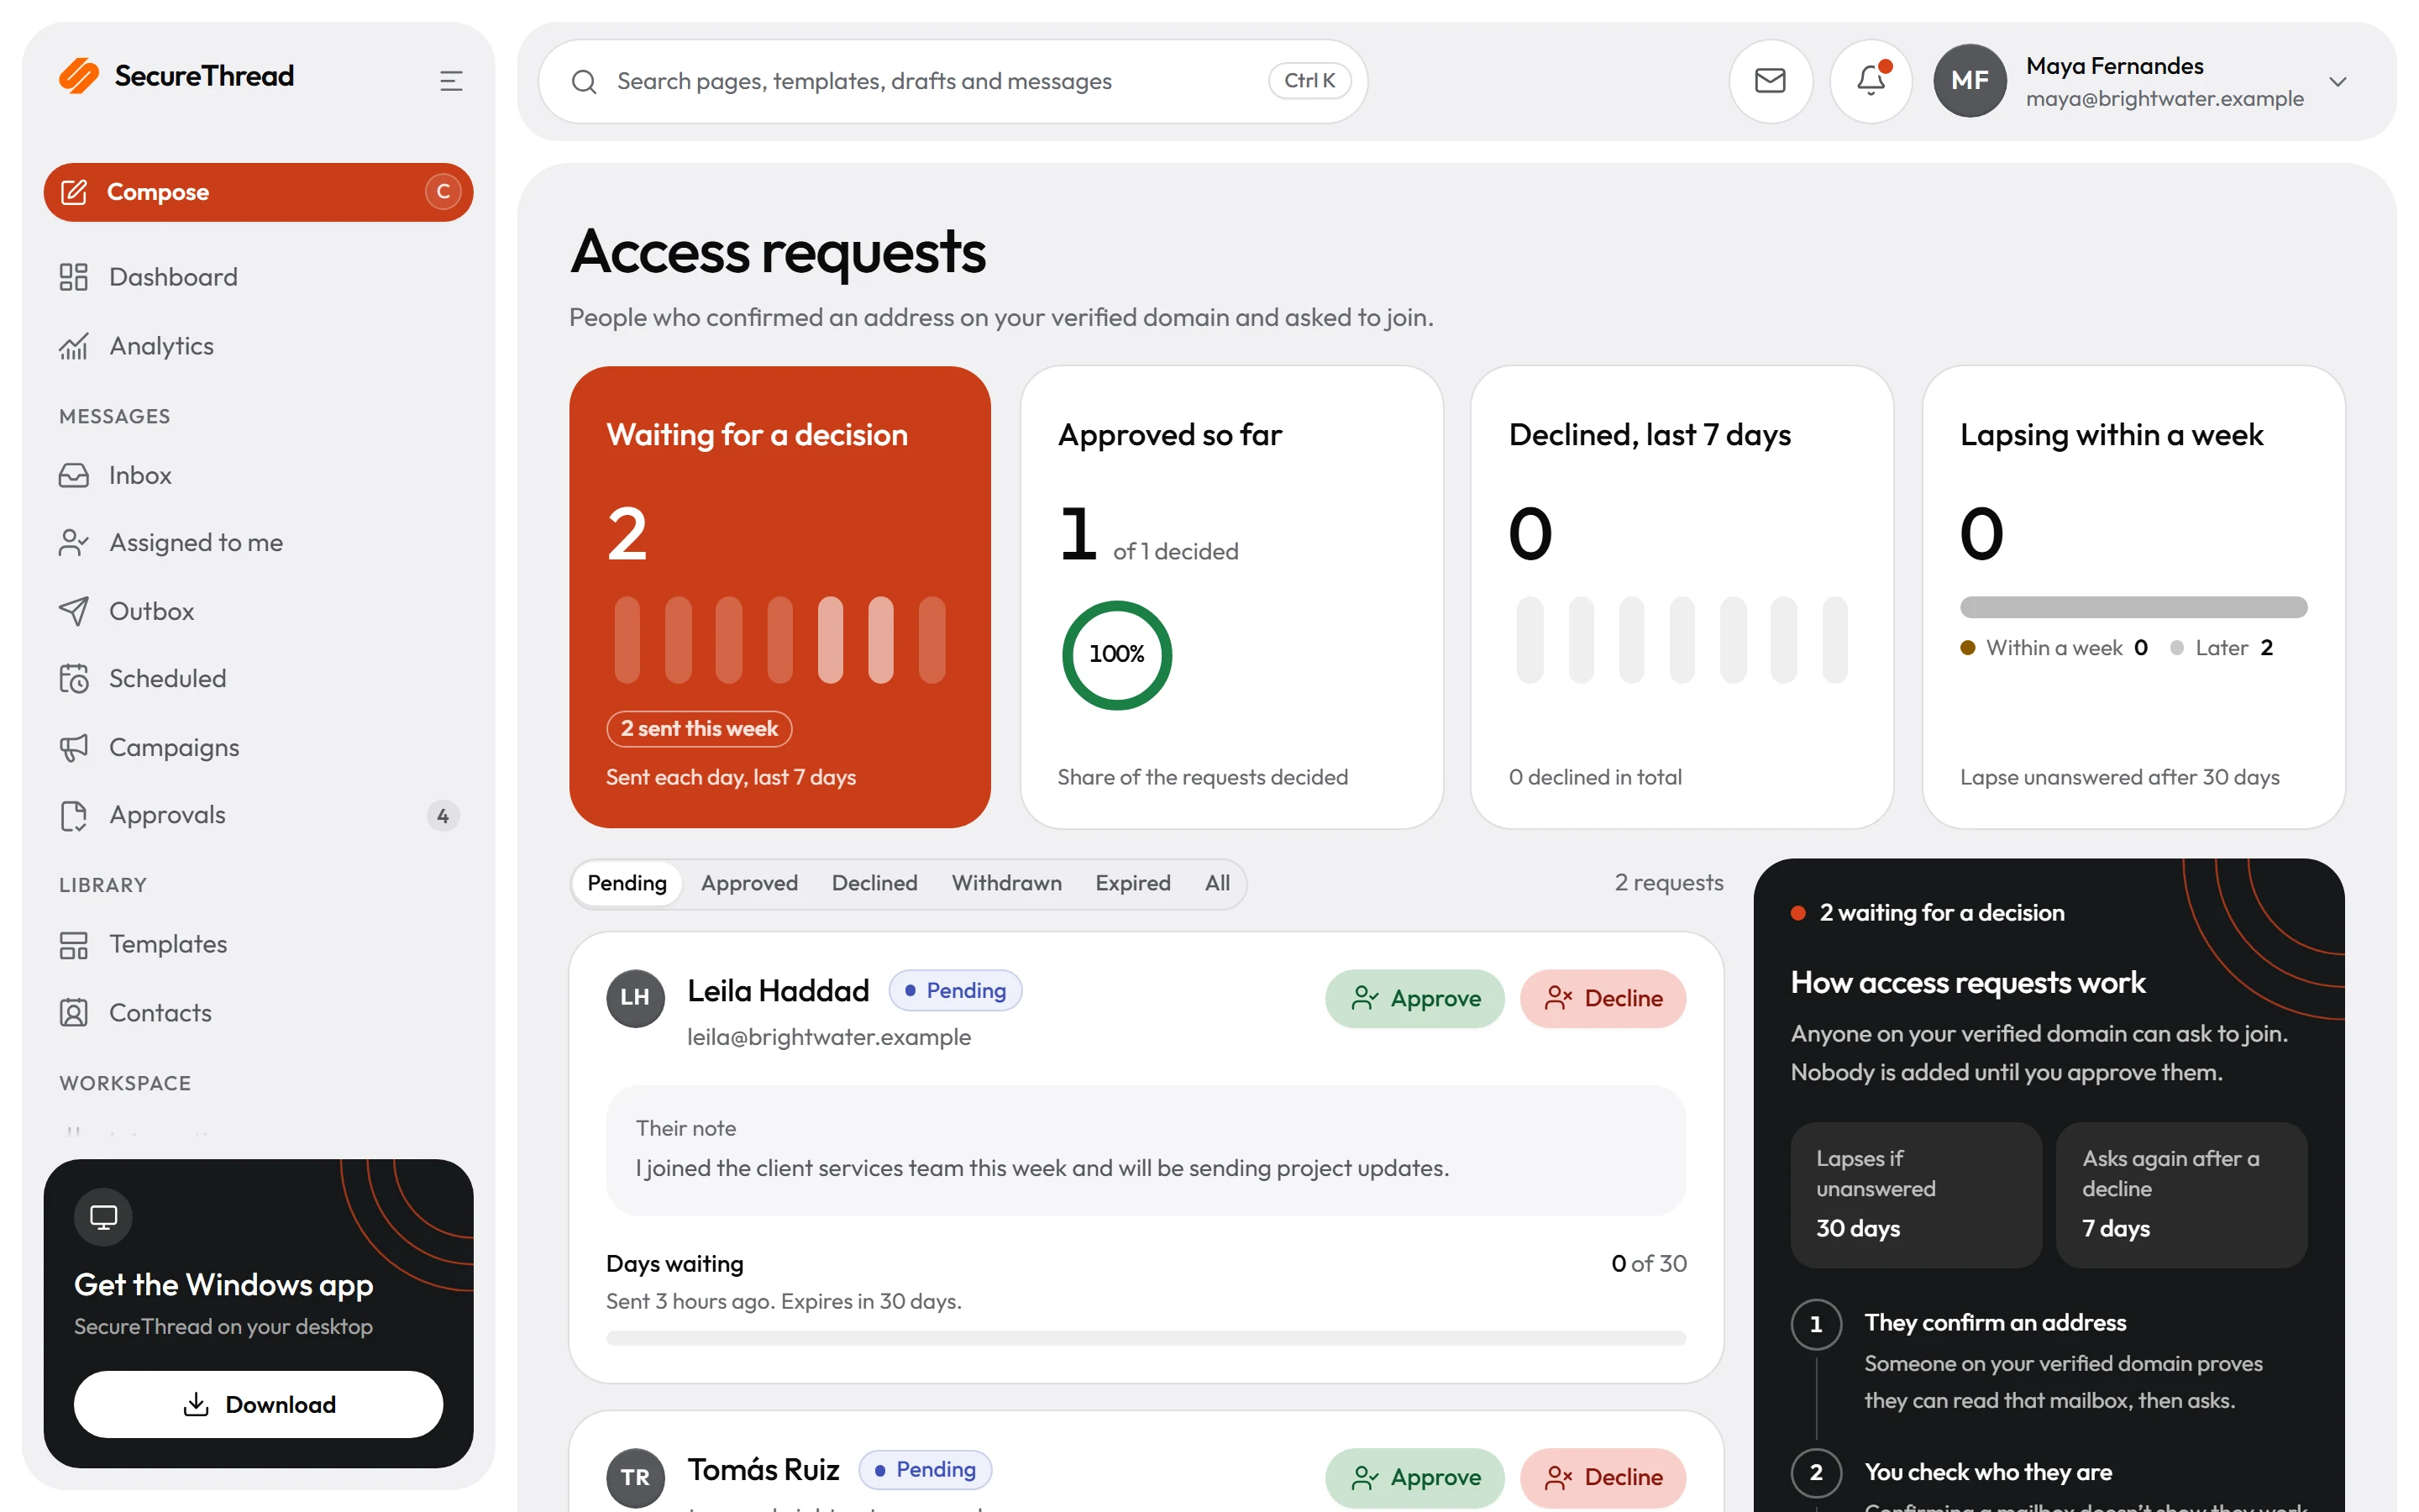Open Approvals in the sidebar
This screenshot has width=2419, height=1512.
click(258, 815)
